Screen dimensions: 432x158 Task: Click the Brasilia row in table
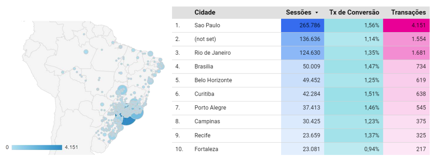click(204, 67)
